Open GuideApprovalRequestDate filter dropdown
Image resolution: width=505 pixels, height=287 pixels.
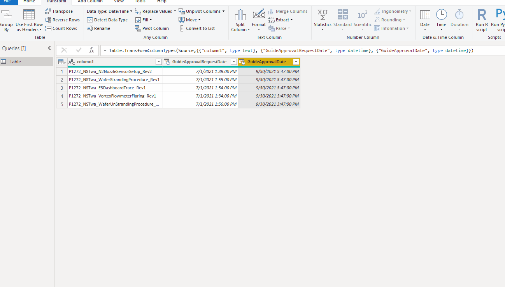(233, 62)
